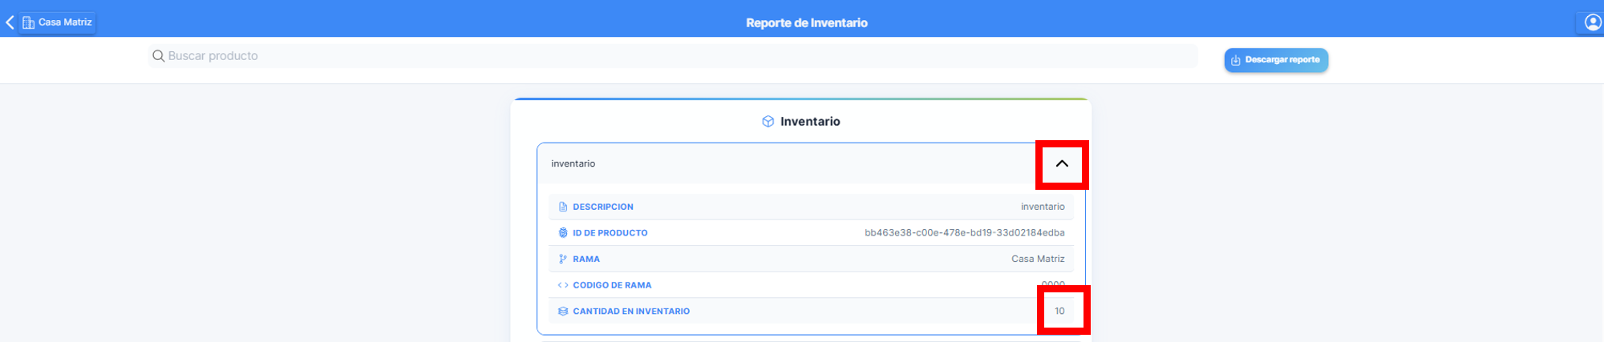Click the back arrow icon
Viewport: 1604px width, 342px height.
(x=10, y=22)
